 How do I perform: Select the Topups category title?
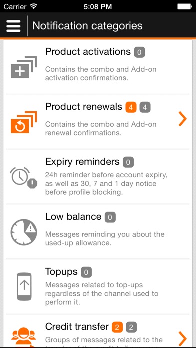tap(61, 272)
